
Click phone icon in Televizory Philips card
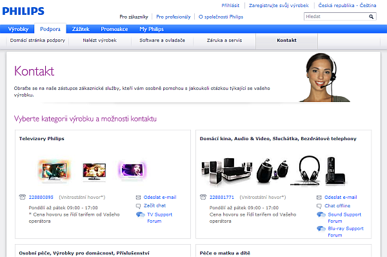pos(22,197)
